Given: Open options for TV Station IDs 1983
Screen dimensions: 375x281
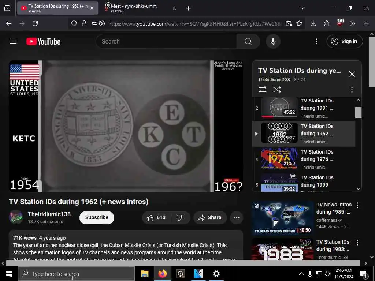Looking at the screenshot, I should coord(357,243).
